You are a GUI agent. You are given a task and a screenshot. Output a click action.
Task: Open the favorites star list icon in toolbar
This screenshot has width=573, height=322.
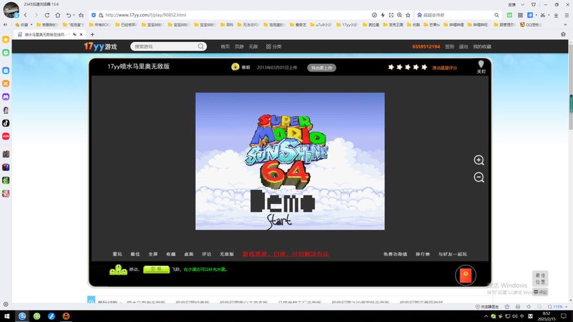(81, 15)
